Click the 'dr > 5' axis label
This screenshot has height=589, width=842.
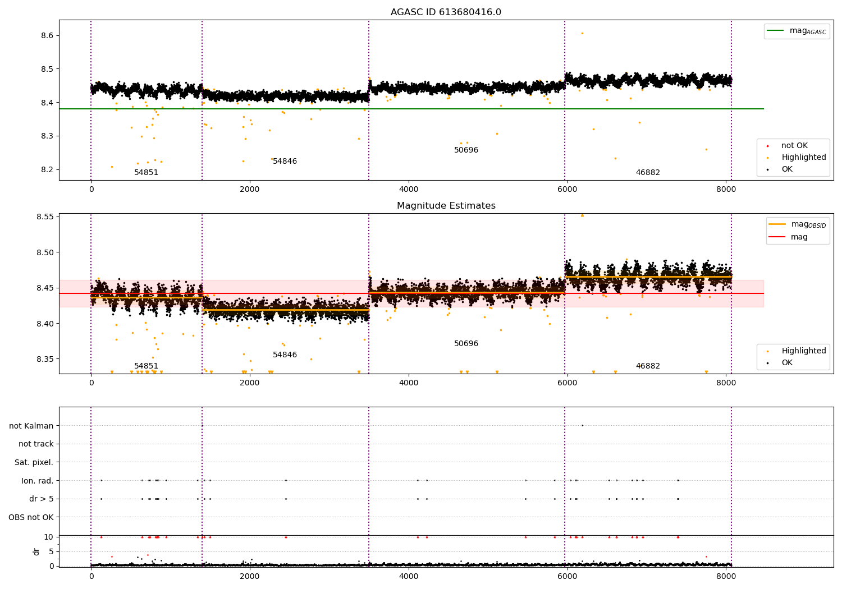pyautogui.click(x=42, y=499)
